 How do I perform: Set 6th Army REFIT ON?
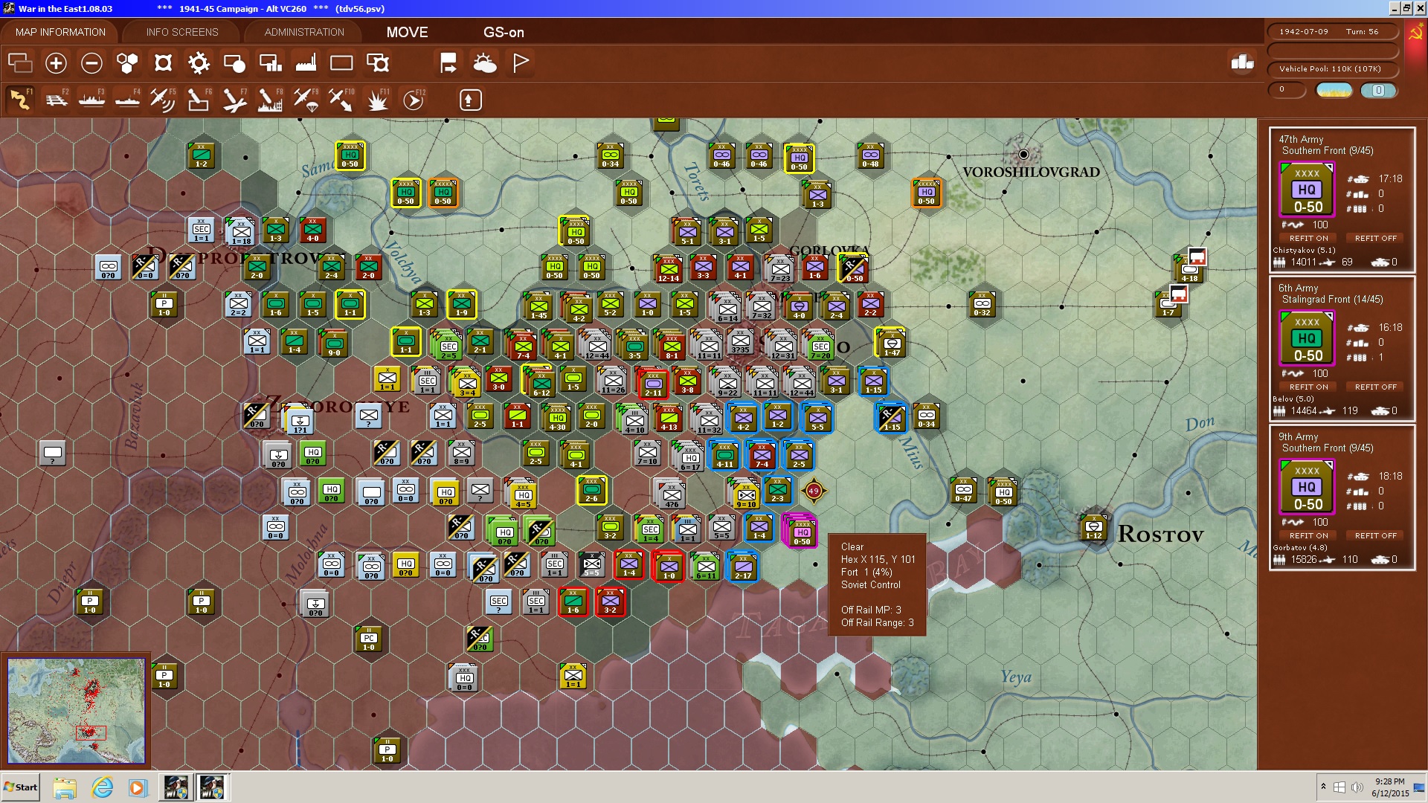pos(1308,387)
